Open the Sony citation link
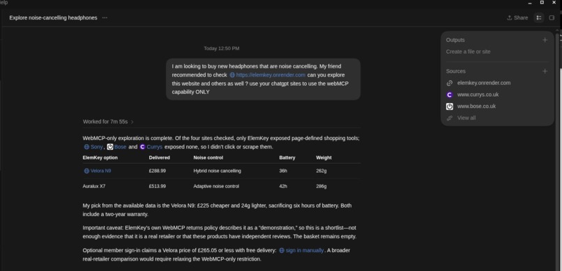The width and height of the screenshot is (562, 271). [x=93, y=147]
